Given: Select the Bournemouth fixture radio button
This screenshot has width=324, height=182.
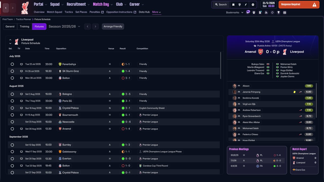Looking at the screenshot, I should pyautogui.click(x=12, y=115).
